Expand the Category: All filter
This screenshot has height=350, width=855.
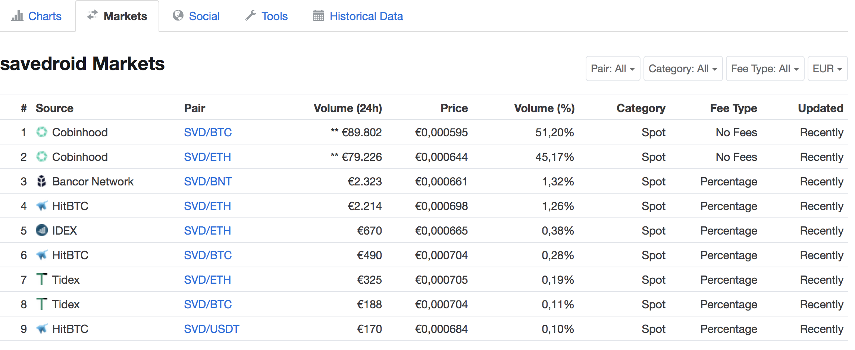click(x=683, y=69)
